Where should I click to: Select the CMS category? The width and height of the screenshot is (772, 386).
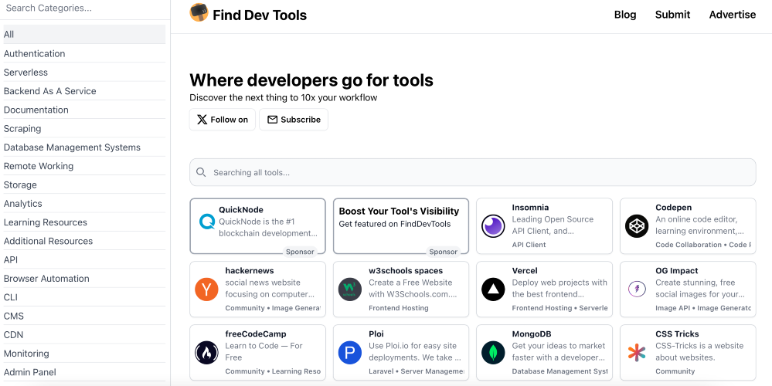84,316
